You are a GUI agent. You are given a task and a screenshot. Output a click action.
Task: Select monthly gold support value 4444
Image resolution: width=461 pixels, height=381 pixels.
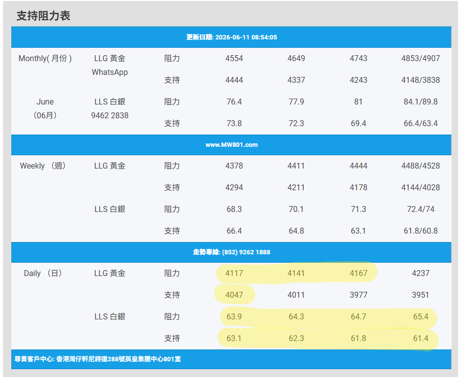tap(234, 80)
